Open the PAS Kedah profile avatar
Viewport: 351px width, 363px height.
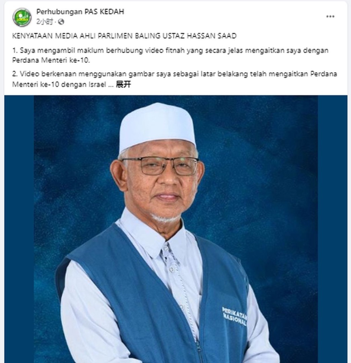pos(22,17)
